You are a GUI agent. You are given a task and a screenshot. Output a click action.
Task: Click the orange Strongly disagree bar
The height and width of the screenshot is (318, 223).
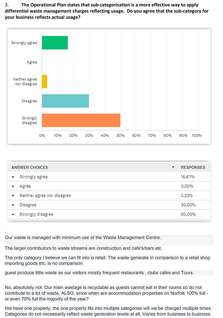tap(81, 120)
